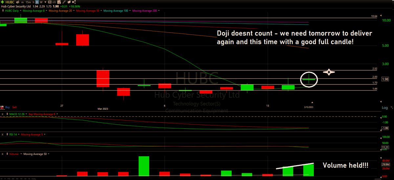This screenshot has width=394, height=180.
Task: Click the Sell button
Action: (x=14, y=107)
